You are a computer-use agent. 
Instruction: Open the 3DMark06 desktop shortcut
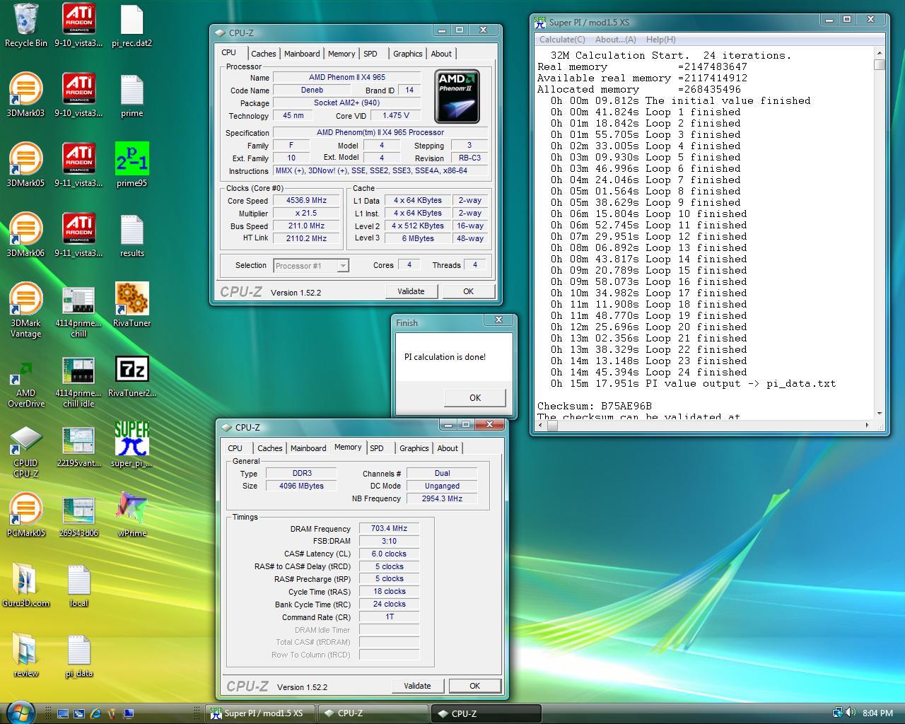pyautogui.click(x=25, y=235)
